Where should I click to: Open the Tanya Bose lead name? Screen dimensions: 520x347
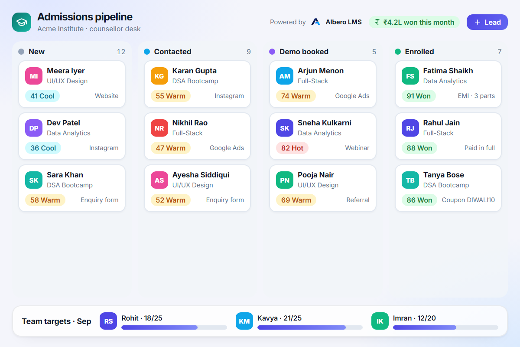[x=444, y=175]
